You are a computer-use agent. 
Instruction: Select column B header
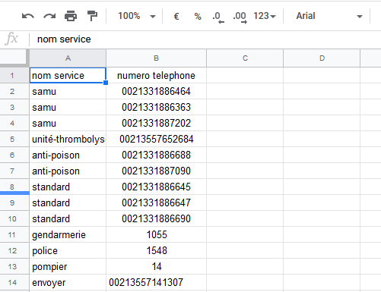[x=156, y=58]
